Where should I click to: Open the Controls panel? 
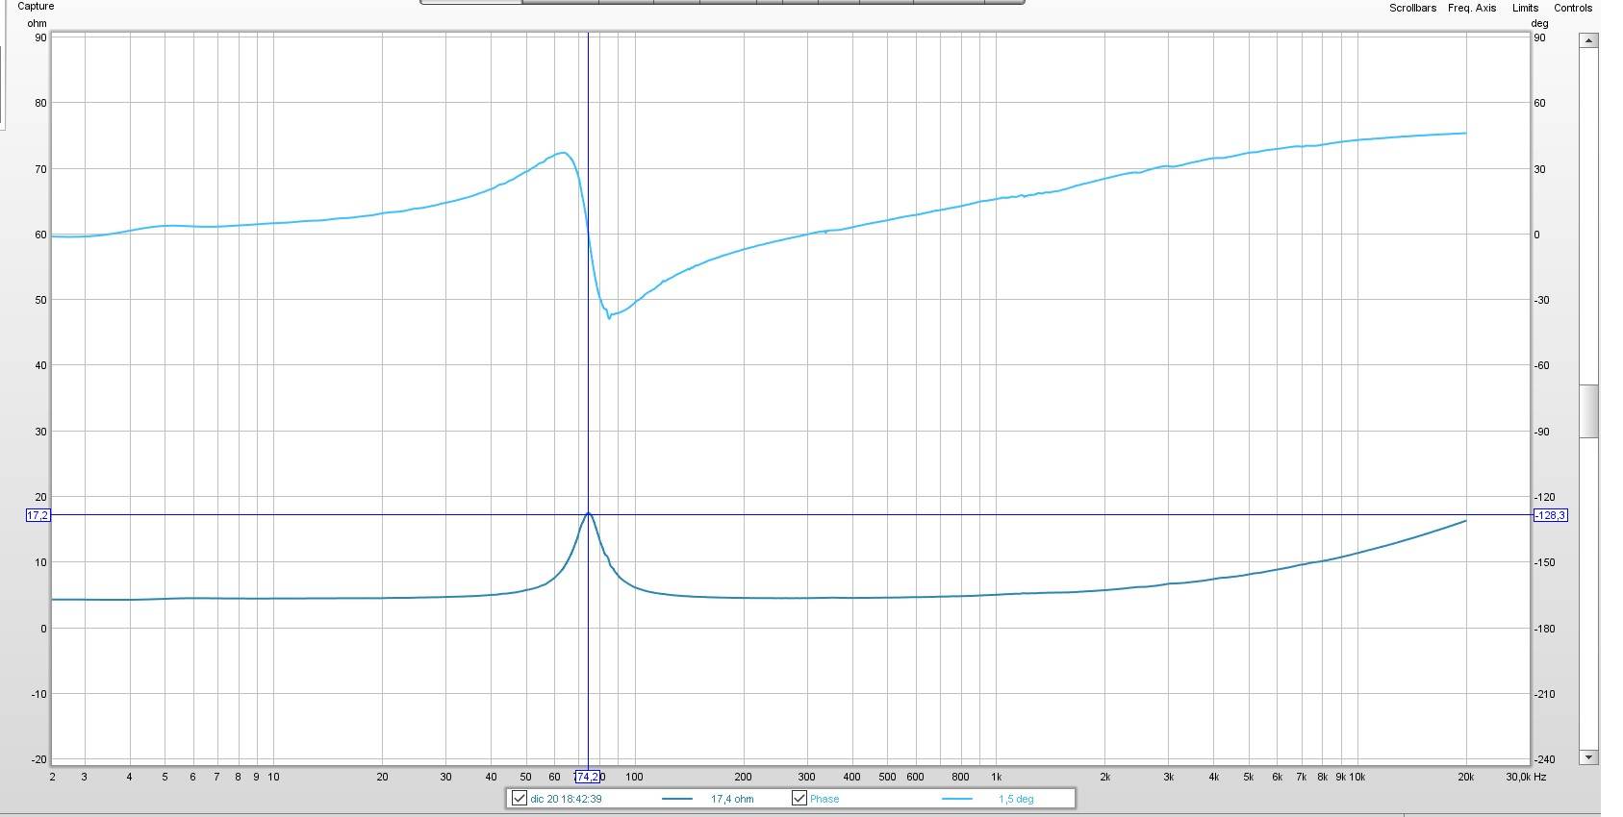click(x=1573, y=8)
